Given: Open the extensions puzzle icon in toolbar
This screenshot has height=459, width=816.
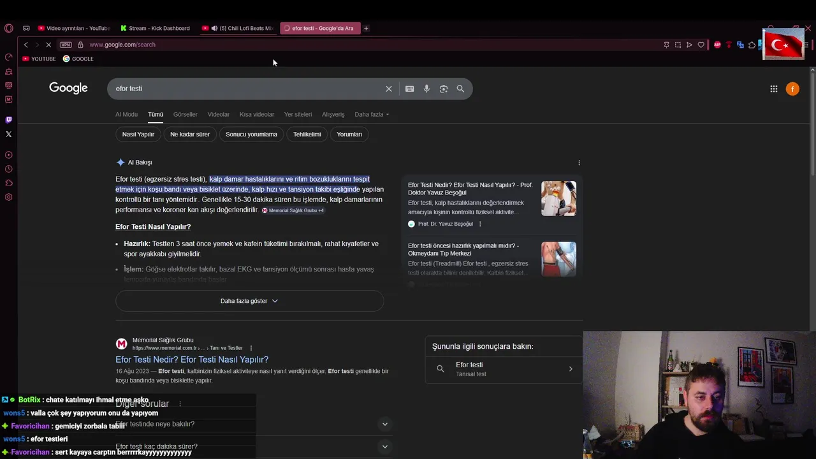Looking at the screenshot, I should [x=752, y=45].
